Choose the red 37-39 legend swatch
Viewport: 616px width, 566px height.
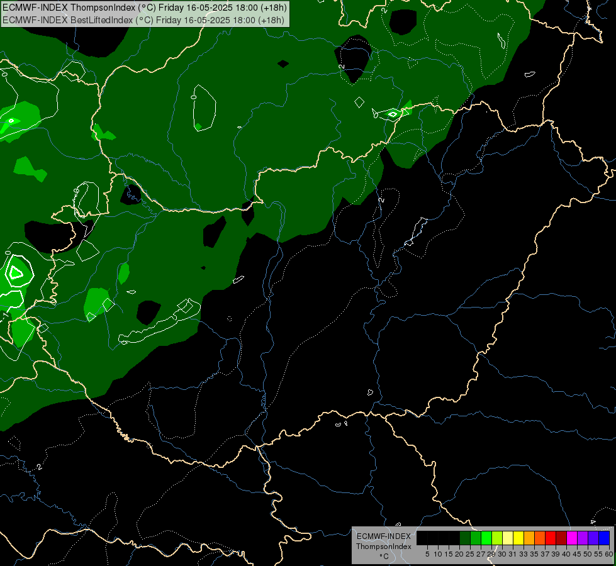click(x=551, y=538)
